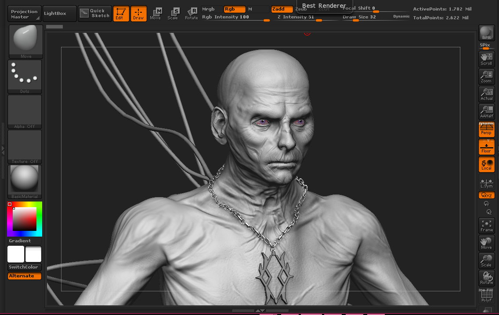The image size is (499, 315).
Task: Click the Scroll canvas icon
Action: pyautogui.click(x=487, y=59)
